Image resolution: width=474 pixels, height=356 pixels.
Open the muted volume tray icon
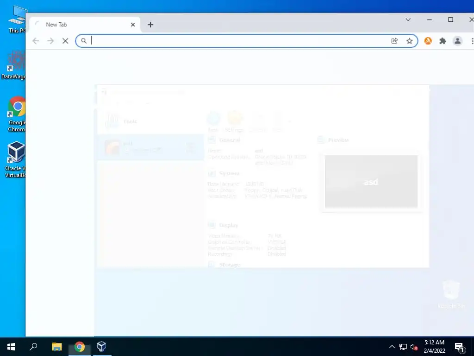tap(414, 347)
